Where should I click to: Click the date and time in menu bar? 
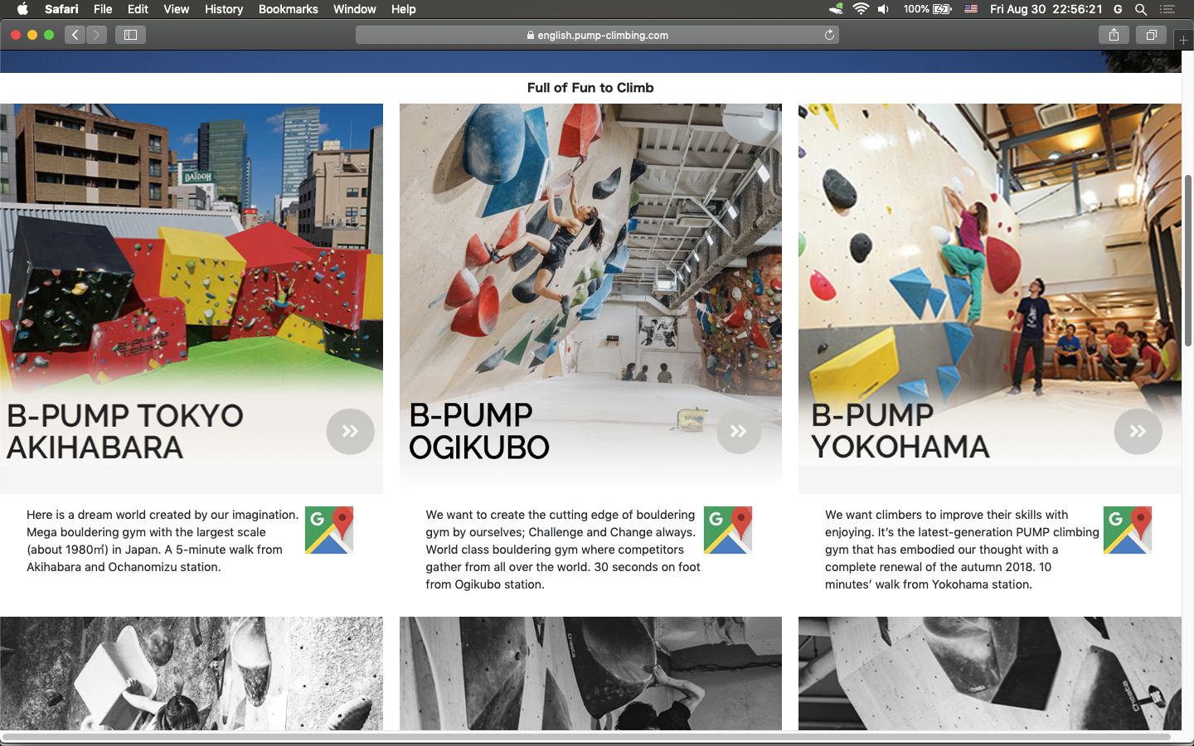[x=1046, y=9]
